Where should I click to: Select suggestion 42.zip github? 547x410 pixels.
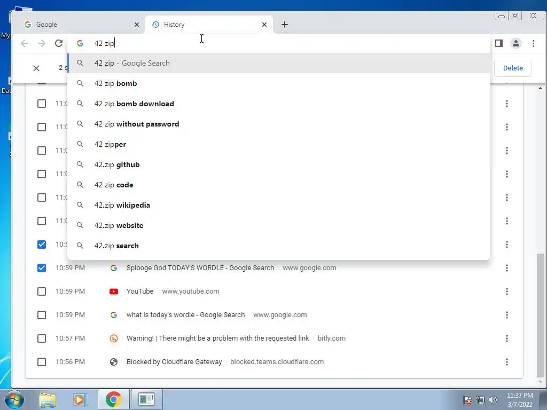point(279,164)
